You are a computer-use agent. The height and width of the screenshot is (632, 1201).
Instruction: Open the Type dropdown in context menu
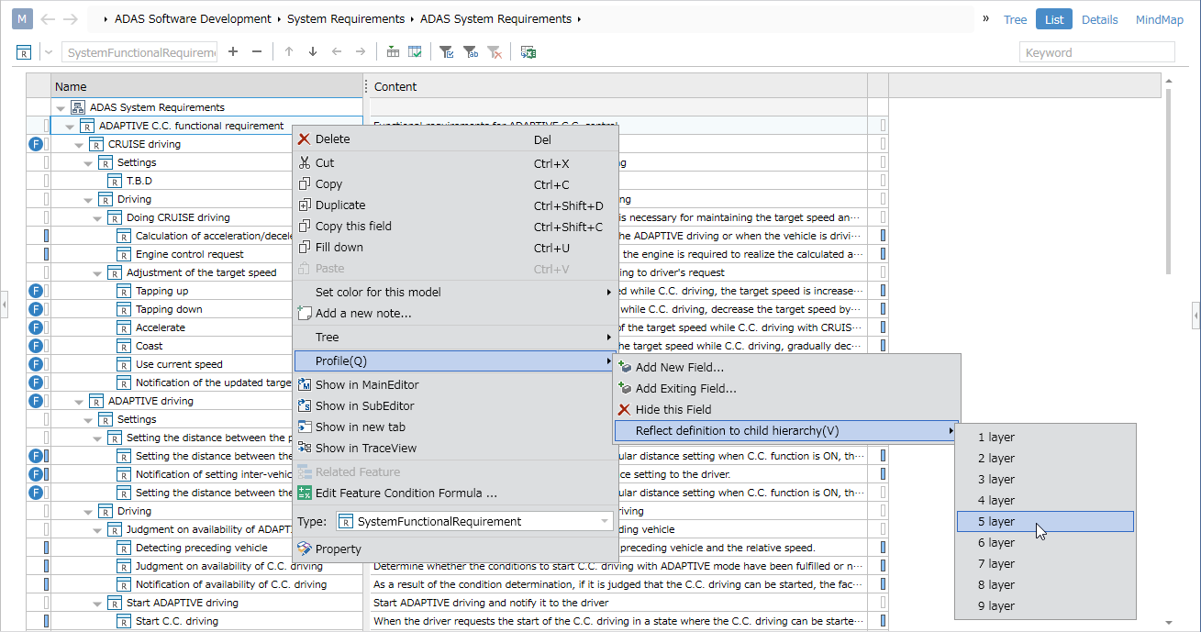474,521
